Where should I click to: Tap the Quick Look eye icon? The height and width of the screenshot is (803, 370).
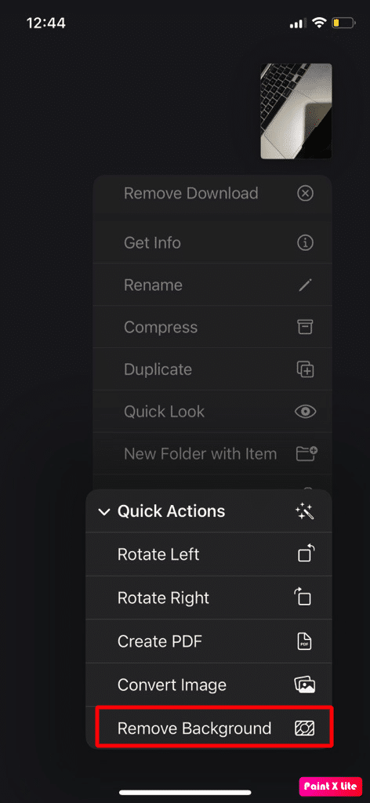[306, 412]
